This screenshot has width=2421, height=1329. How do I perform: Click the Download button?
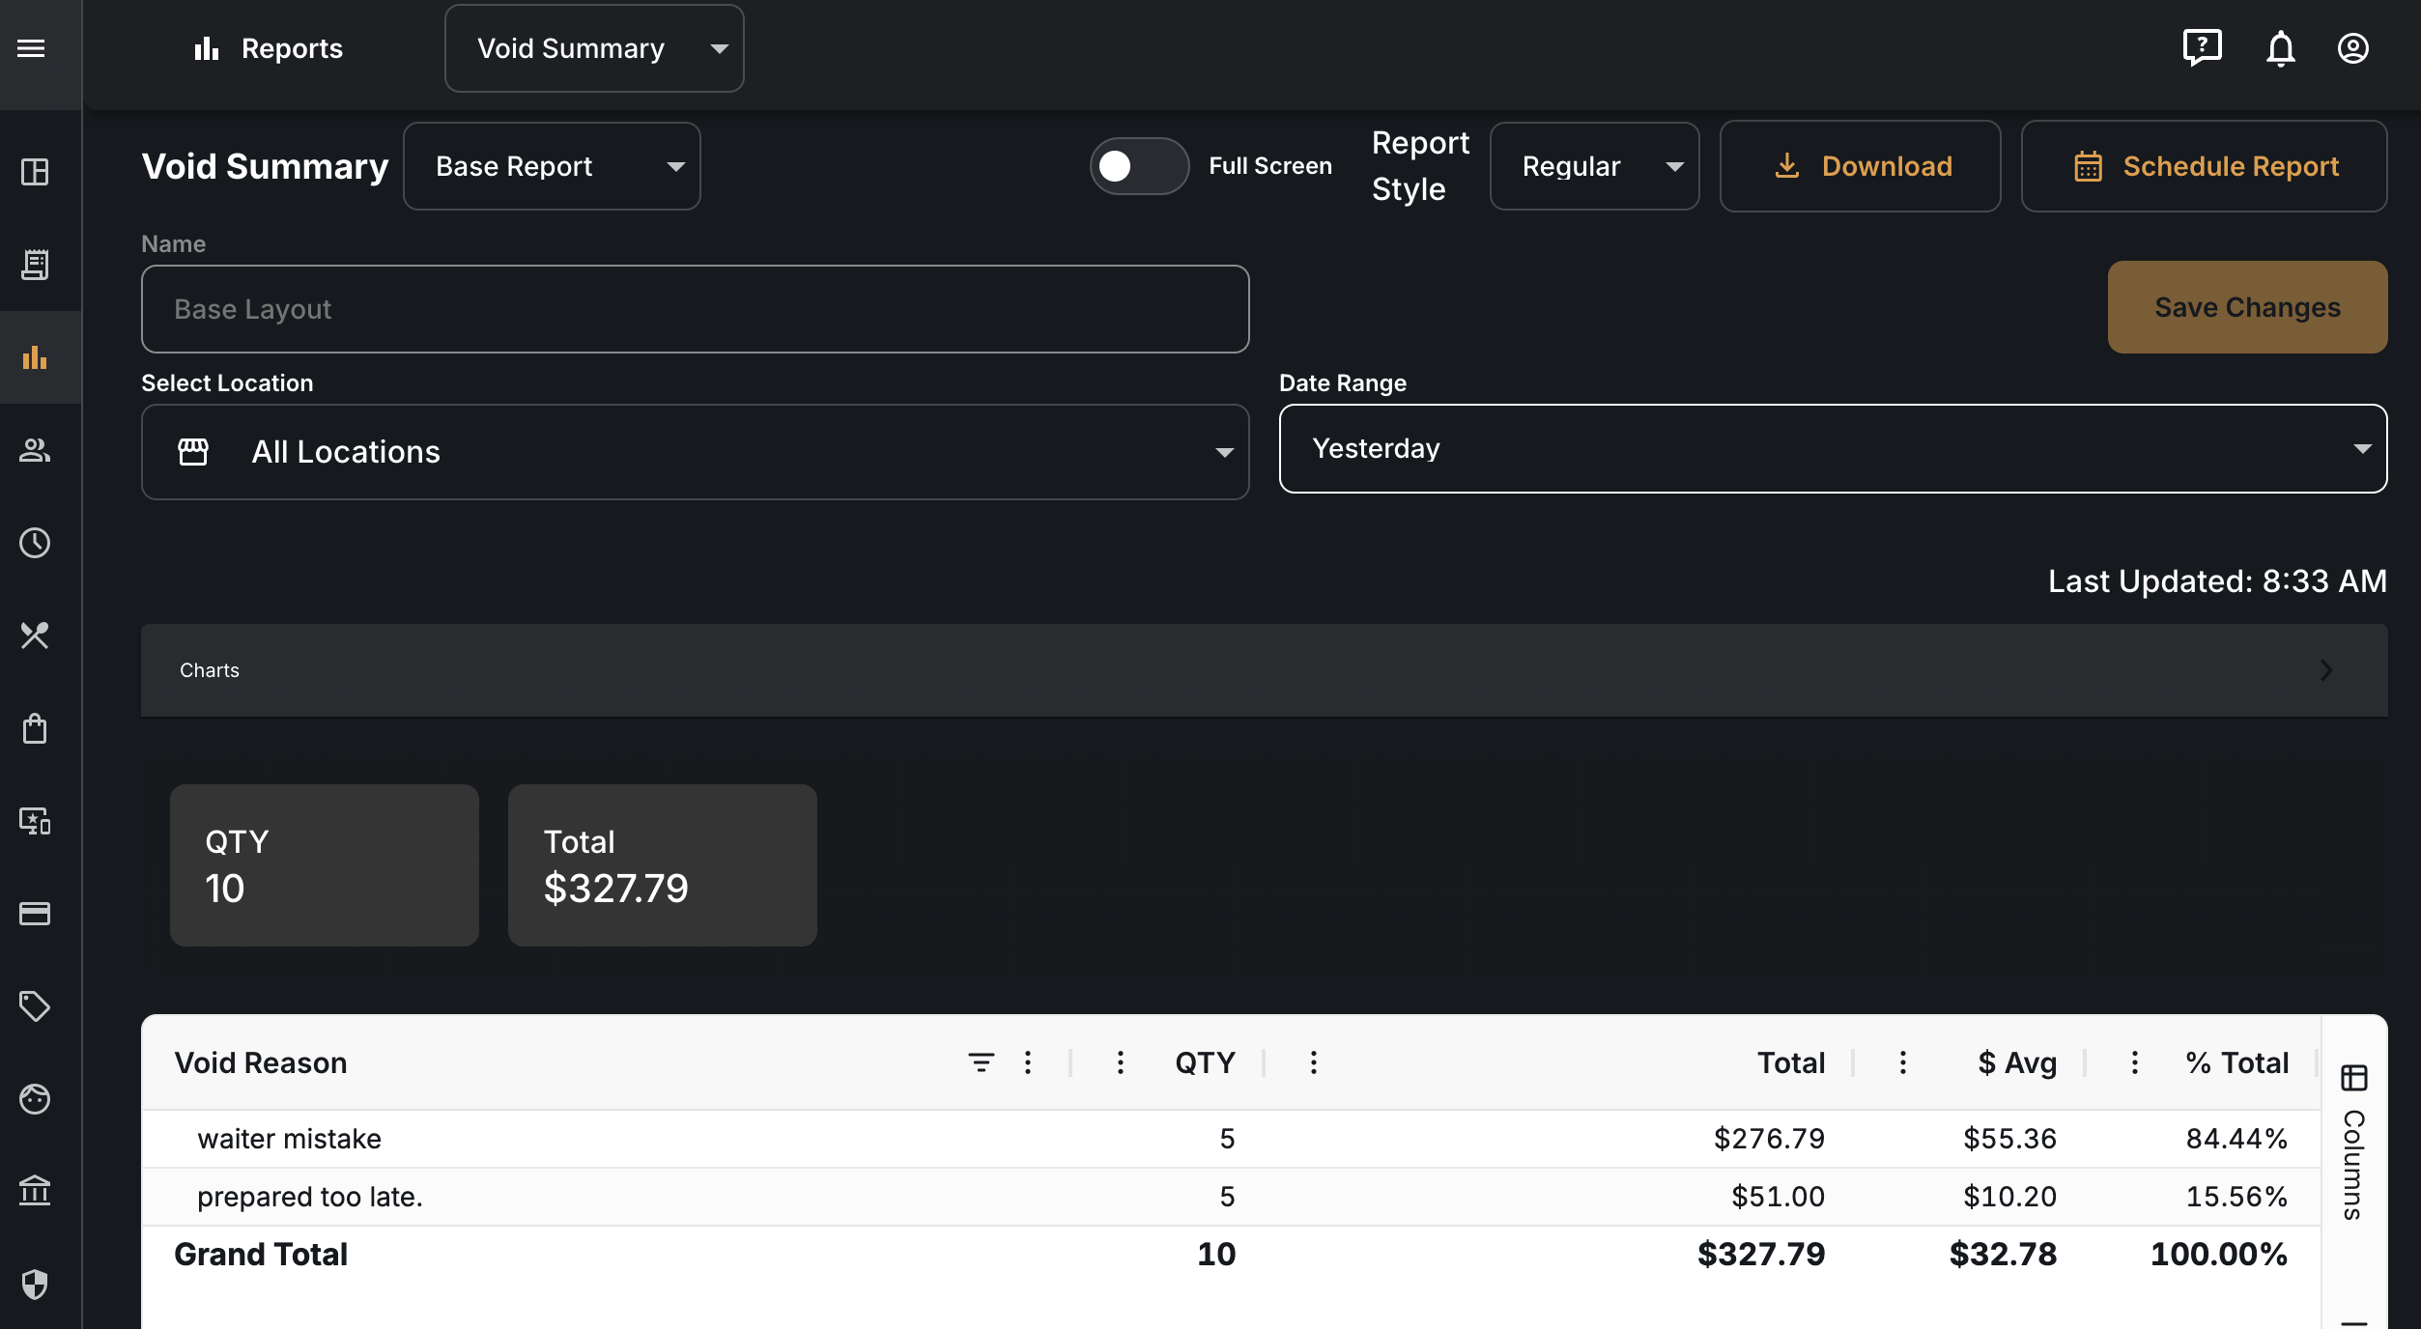[1860, 166]
